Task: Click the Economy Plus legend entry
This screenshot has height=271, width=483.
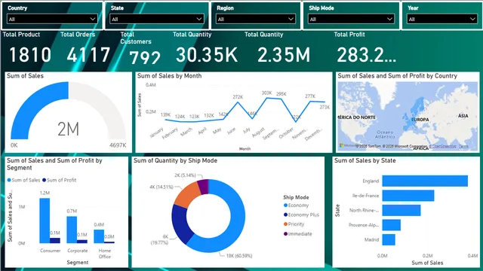Action: point(301,215)
